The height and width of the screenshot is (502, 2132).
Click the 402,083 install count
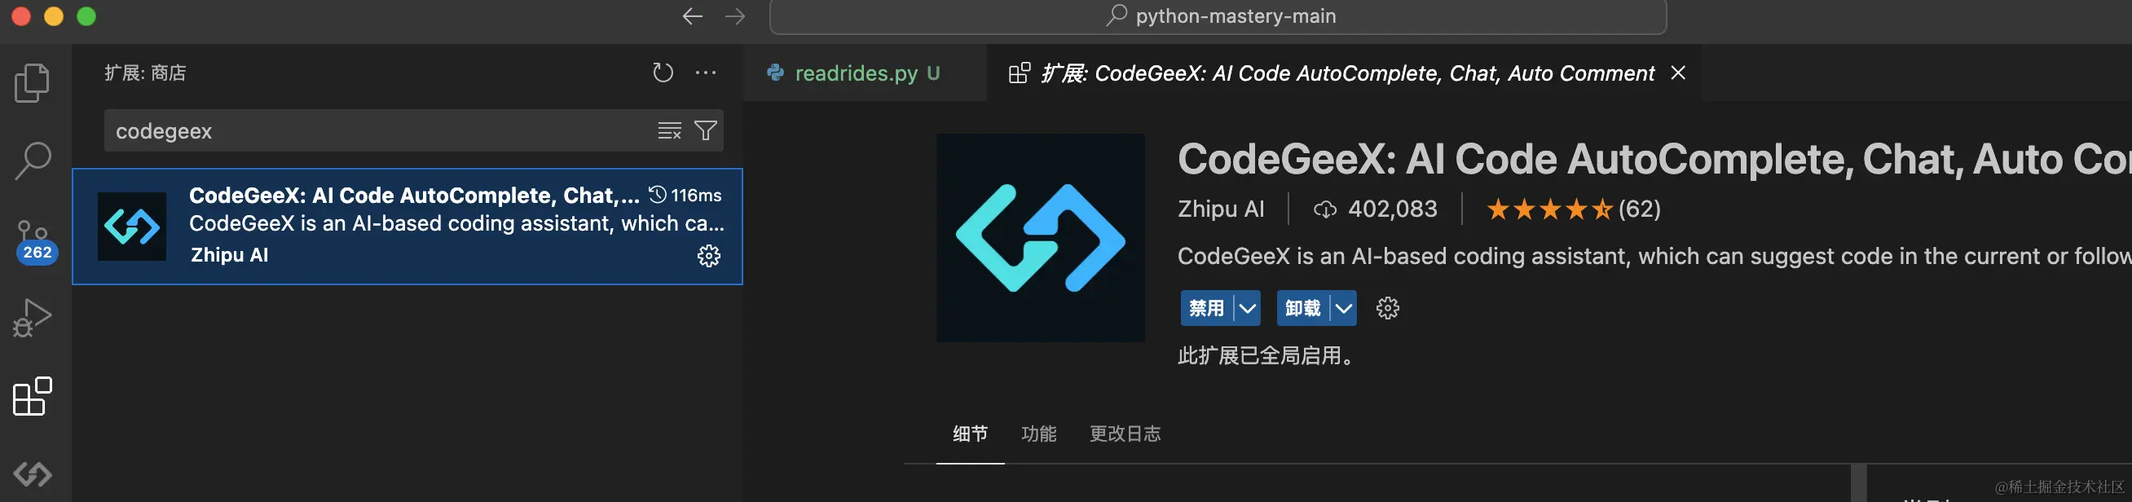pyautogui.click(x=1376, y=209)
